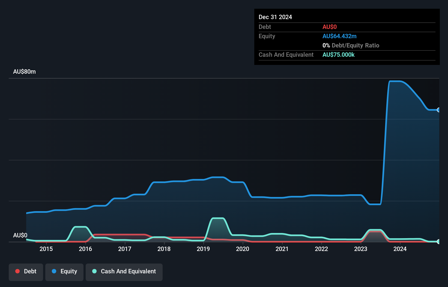The width and height of the screenshot is (448, 287).
Task: Click the AU$0 y-axis label
Action: click(20, 235)
